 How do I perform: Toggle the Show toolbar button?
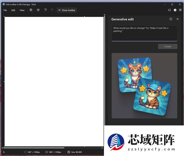[x=67, y=10]
